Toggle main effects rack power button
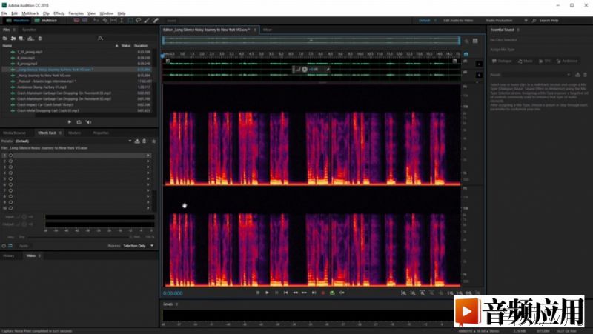The height and width of the screenshot is (334, 593). click(x=4, y=246)
